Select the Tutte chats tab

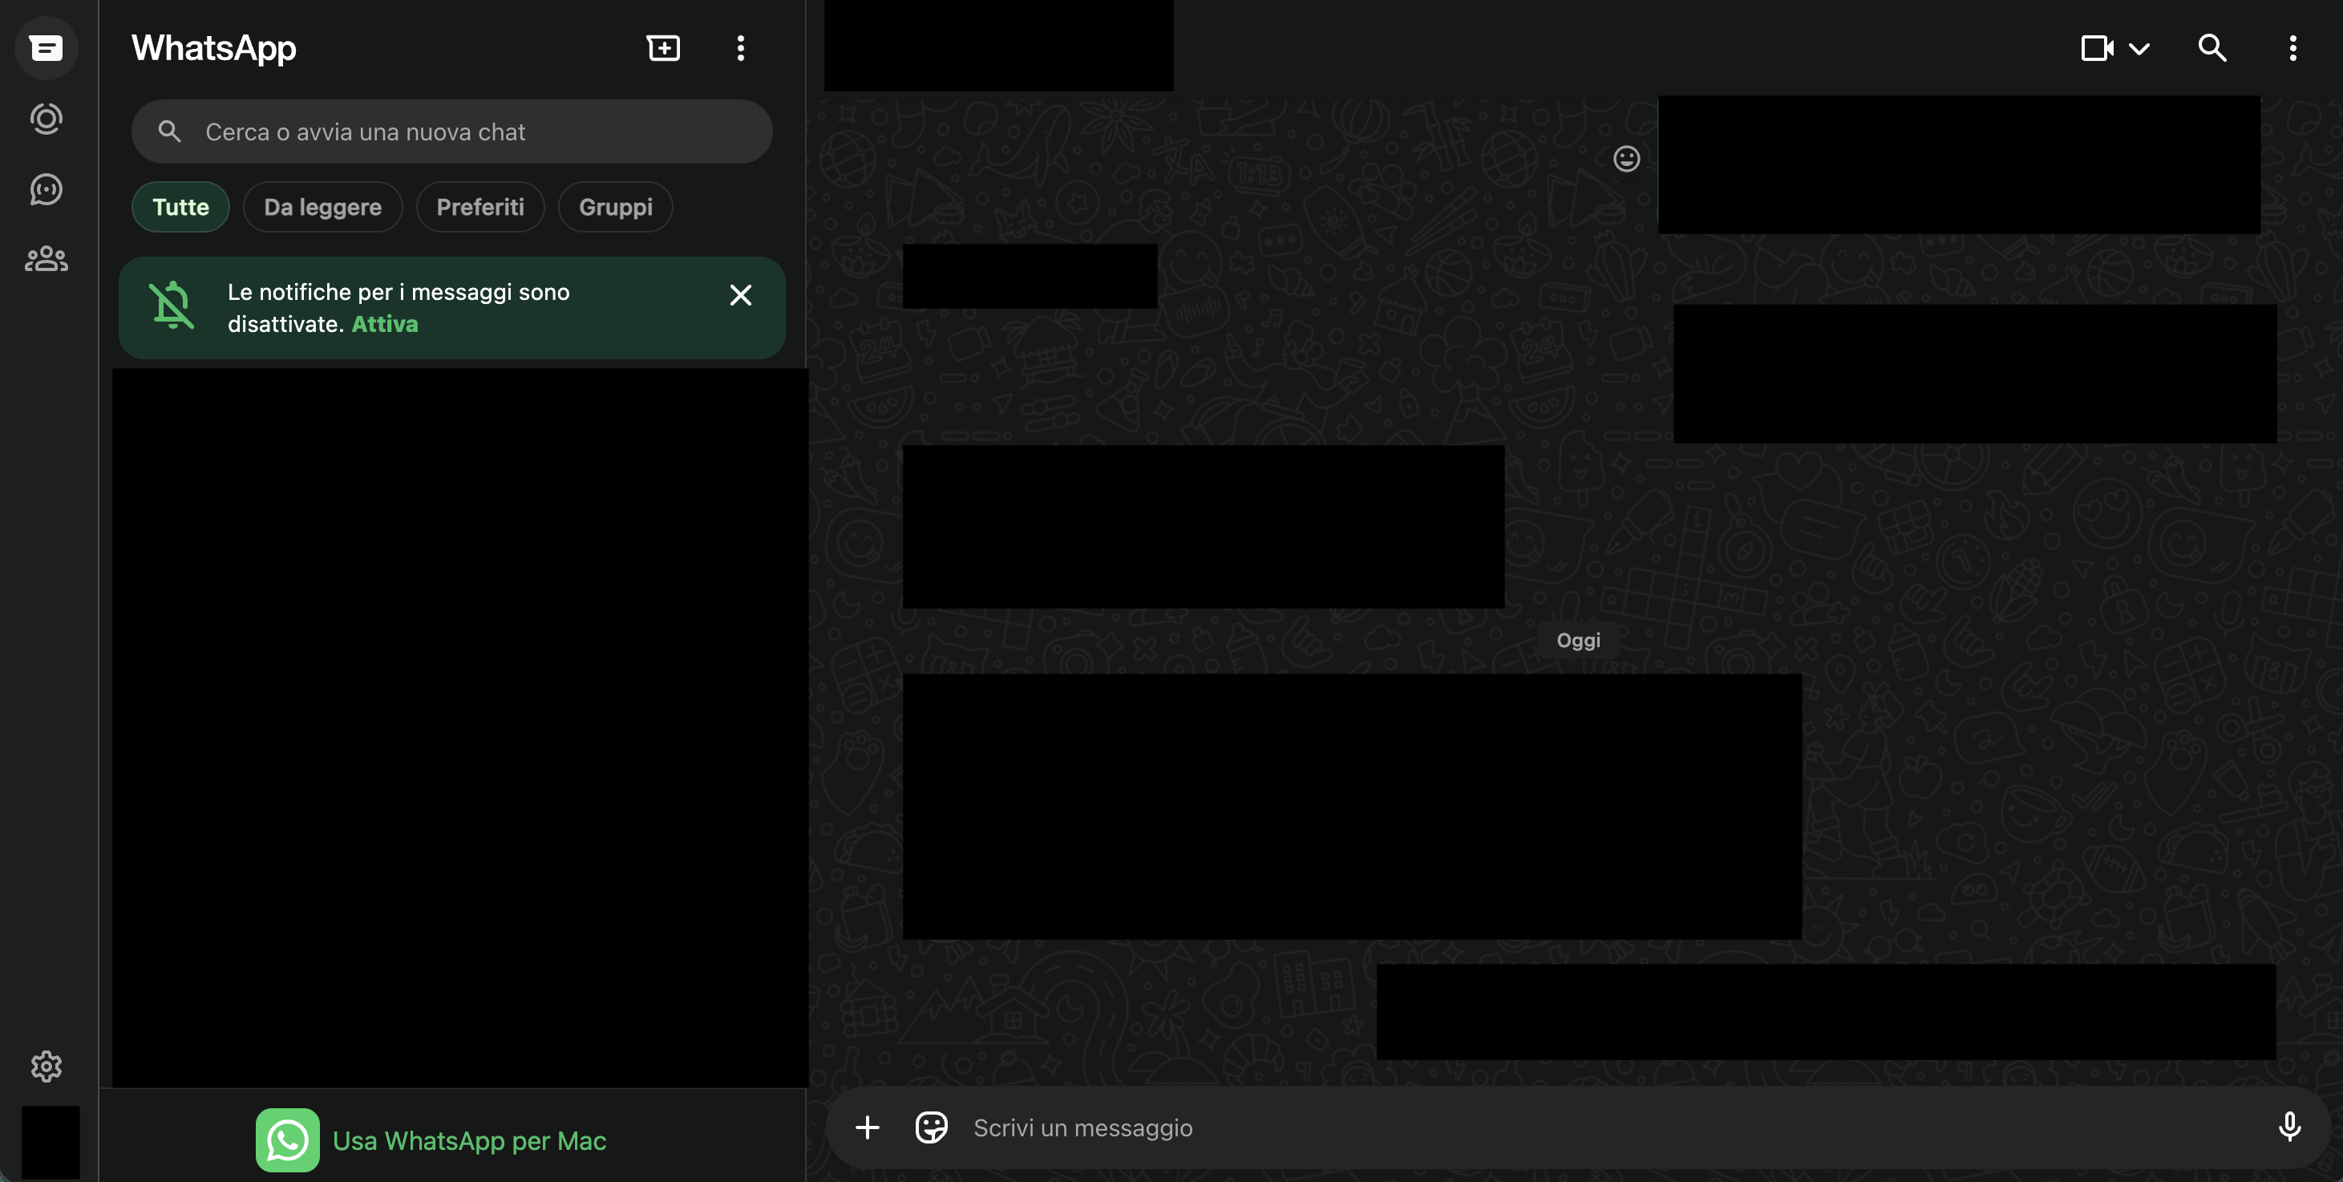tap(180, 207)
